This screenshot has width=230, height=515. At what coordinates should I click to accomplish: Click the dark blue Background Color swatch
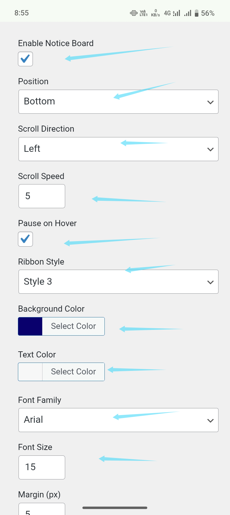[x=30, y=326]
